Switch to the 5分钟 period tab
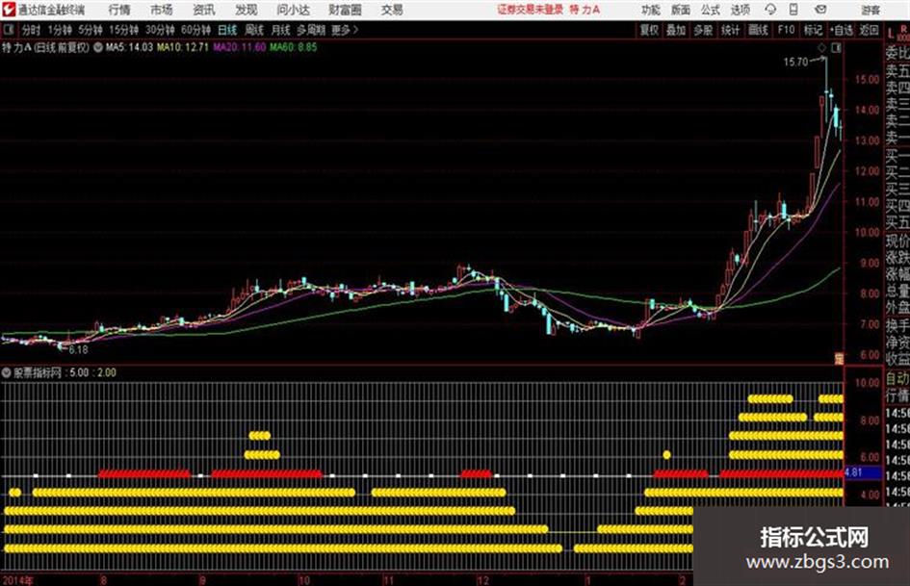The image size is (910, 586). pos(91,30)
